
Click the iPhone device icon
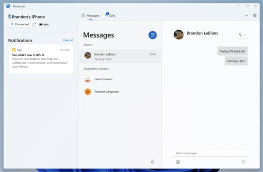click(x=10, y=17)
